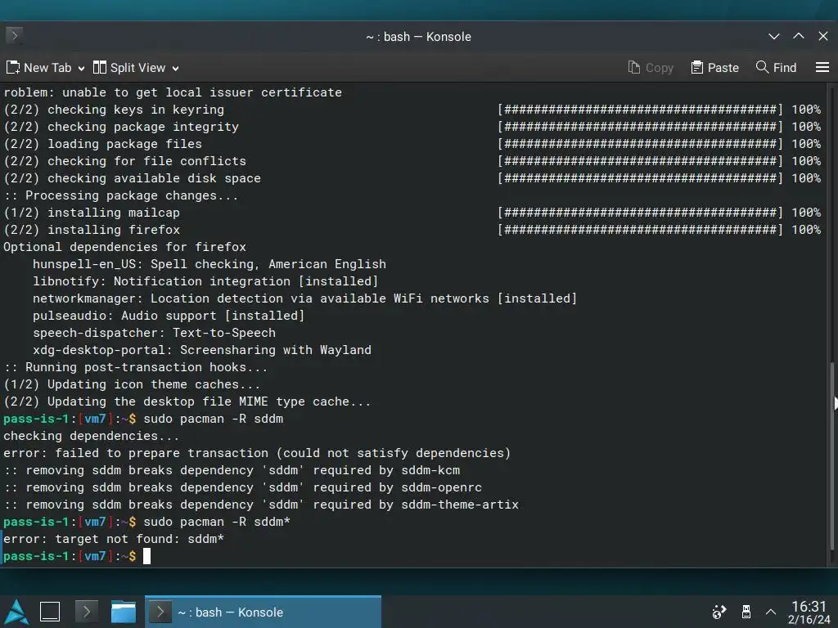Open the Artix application launcher
Screen dimensions: 838x628
(16, 612)
